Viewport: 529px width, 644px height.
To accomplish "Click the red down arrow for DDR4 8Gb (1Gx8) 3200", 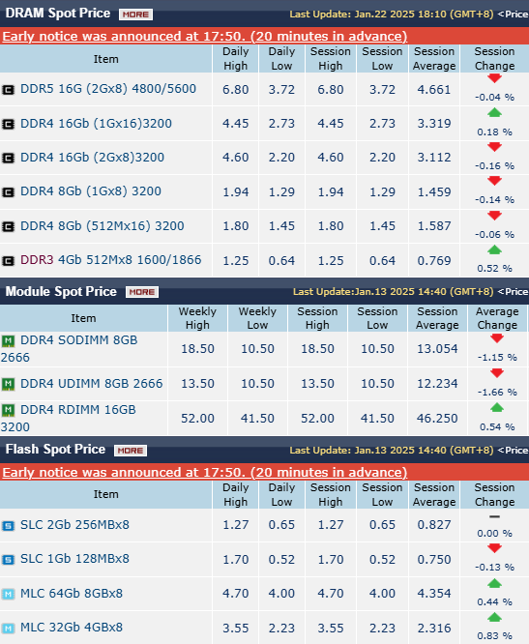I will tap(494, 180).
